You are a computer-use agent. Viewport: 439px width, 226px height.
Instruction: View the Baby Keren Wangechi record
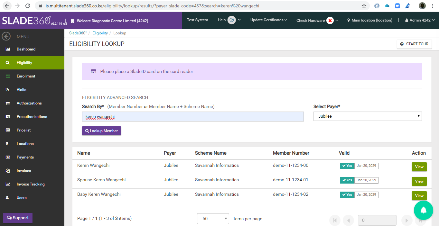pyautogui.click(x=419, y=196)
